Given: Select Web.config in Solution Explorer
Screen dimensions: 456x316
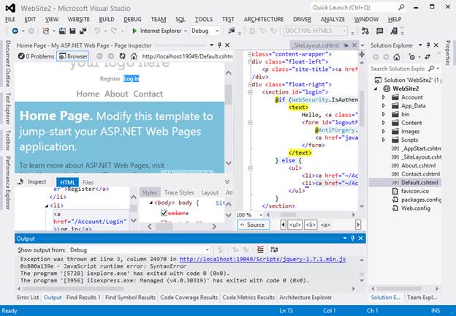Looking at the screenshot, I should (416, 208).
